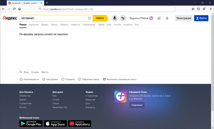Reload the page in Firefox
214x129 pixels.
[x=14, y=9]
